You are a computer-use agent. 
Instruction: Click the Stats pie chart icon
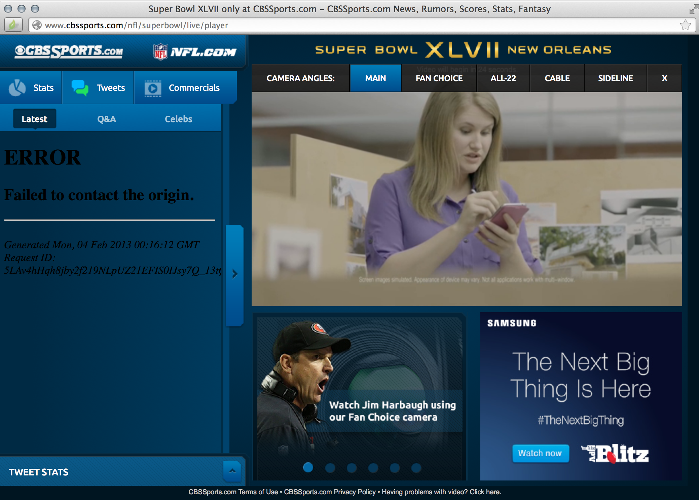click(17, 88)
